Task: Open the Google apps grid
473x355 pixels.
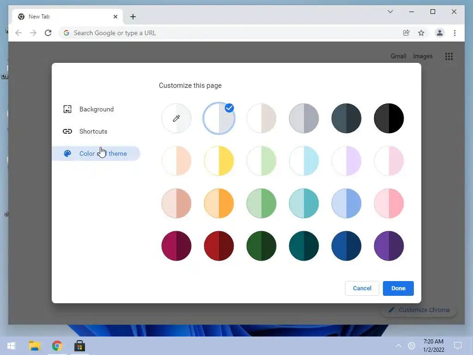Action: click(x=449, y=56)
